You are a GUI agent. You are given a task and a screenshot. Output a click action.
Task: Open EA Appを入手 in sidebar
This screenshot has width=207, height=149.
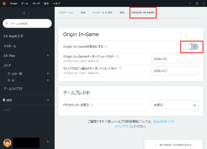[x=14, y=36]
